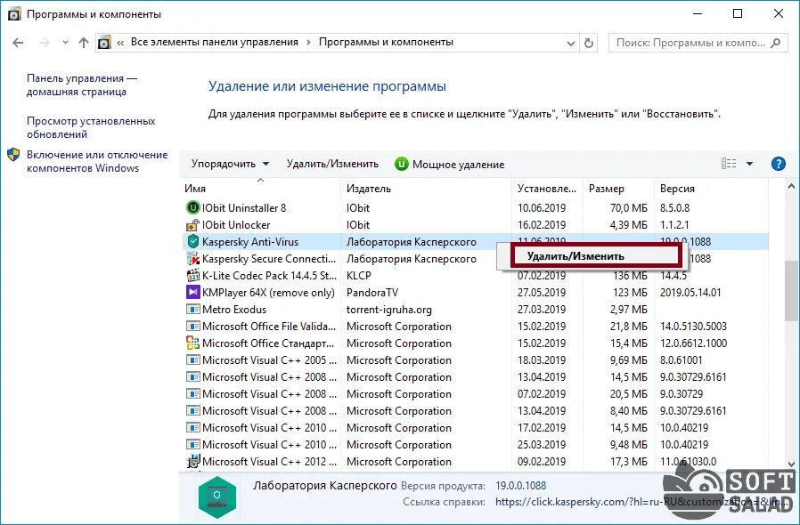Select the 17.02.2019 install date cell
The height and width of the screenshot is (525, 800).
pyautogui.click(x=542, y=428)
